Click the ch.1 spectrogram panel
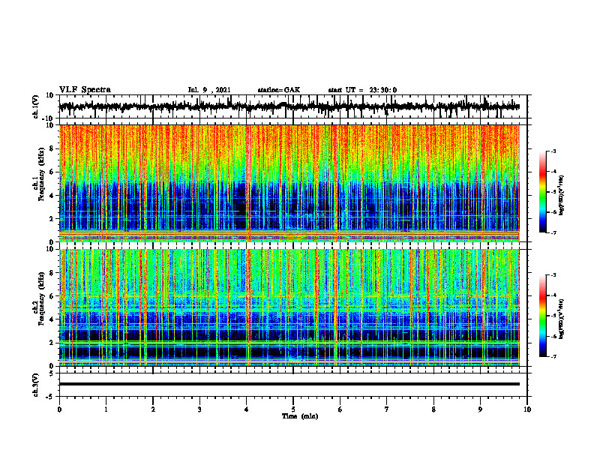This screenshot has height=459, width=594. coord(289,183)
